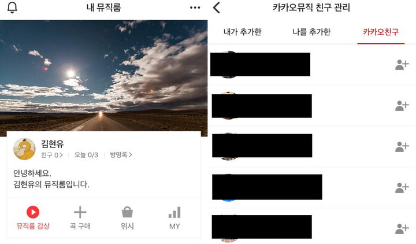Viewport: 416px width, 244px height.
Task: Go back using the left arrow
Action: 217,8
